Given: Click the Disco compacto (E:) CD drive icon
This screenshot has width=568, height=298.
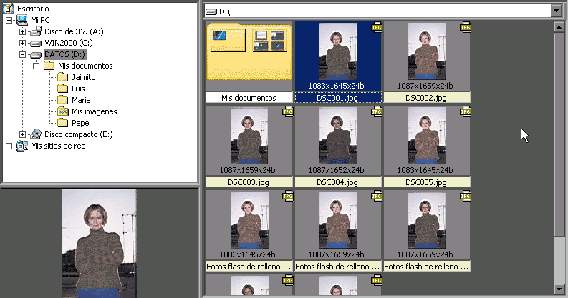Looking at the screenshot, I should 36,134.
